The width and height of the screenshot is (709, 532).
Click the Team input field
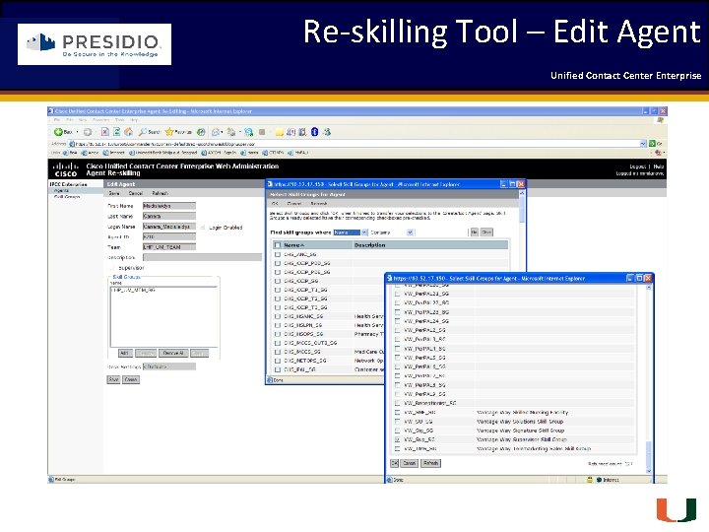(169, 247)
